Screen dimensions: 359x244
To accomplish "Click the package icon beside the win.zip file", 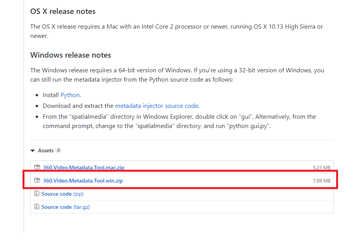I will tap(37, 181).
